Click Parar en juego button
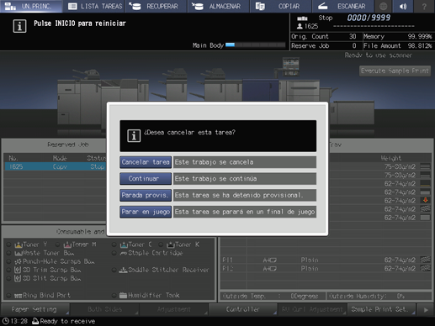The image size is (435, 326). tap(146, 212)
